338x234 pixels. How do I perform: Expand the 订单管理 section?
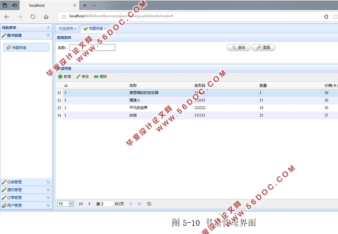coord(48,198)
